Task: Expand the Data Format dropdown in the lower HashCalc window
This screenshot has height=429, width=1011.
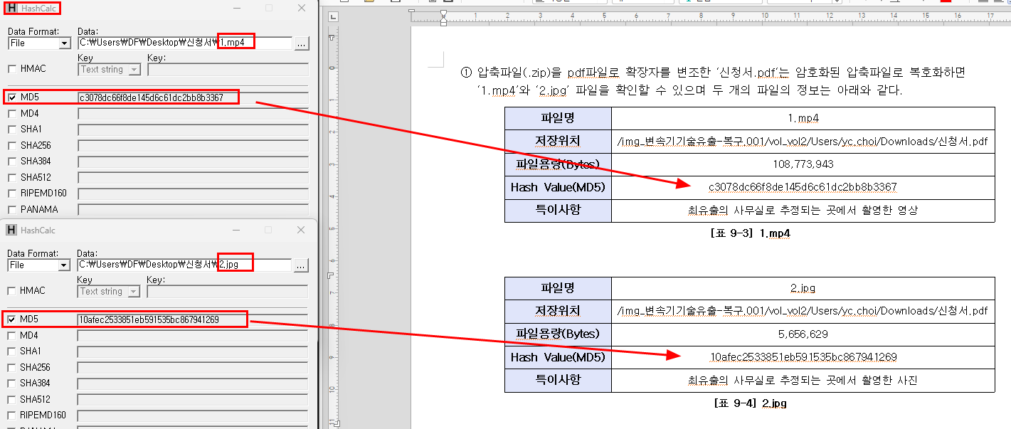Action: pyautogui.click(x=65, y=265)
